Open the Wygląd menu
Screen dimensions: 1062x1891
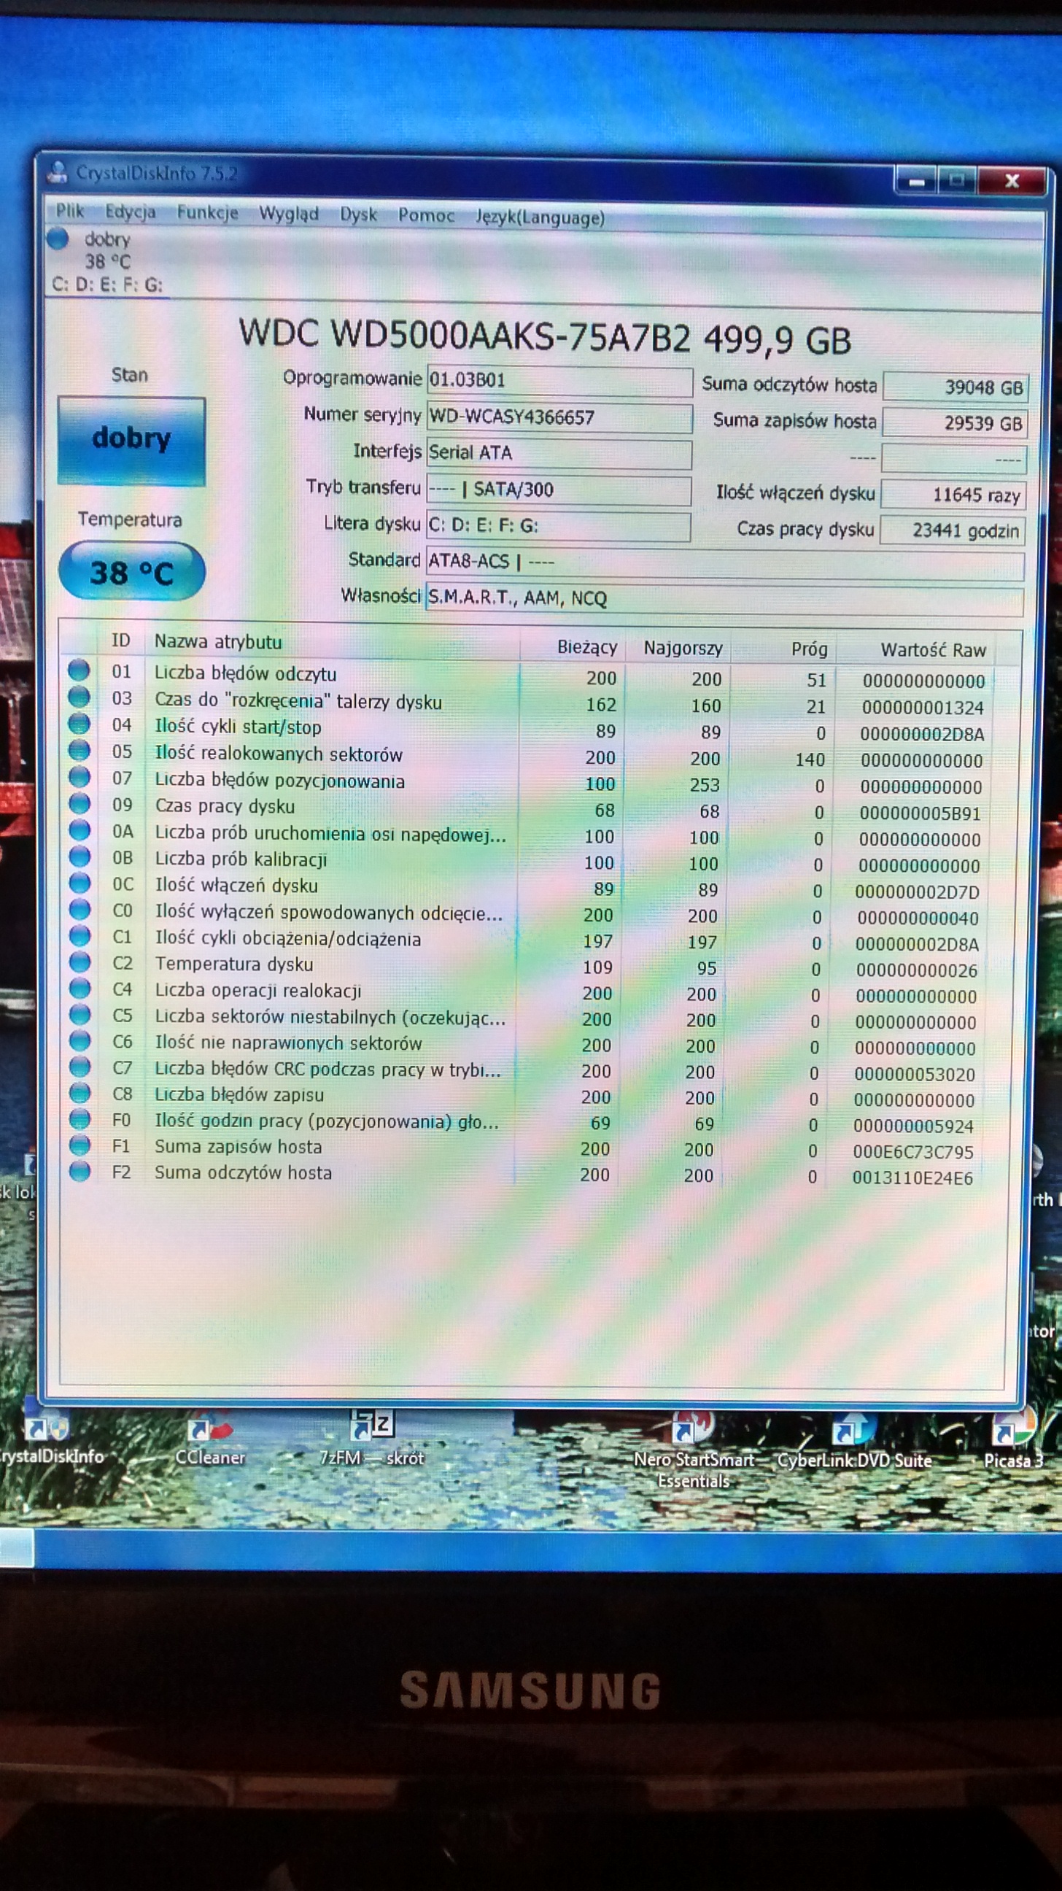[288, 214]
